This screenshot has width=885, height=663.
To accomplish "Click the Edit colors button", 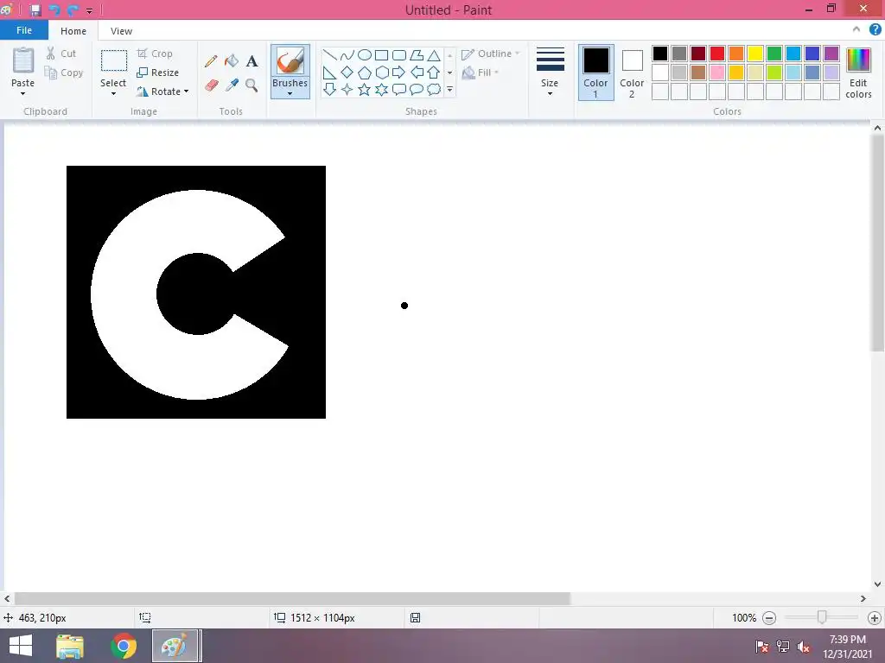I will click(x=858, y=73).
